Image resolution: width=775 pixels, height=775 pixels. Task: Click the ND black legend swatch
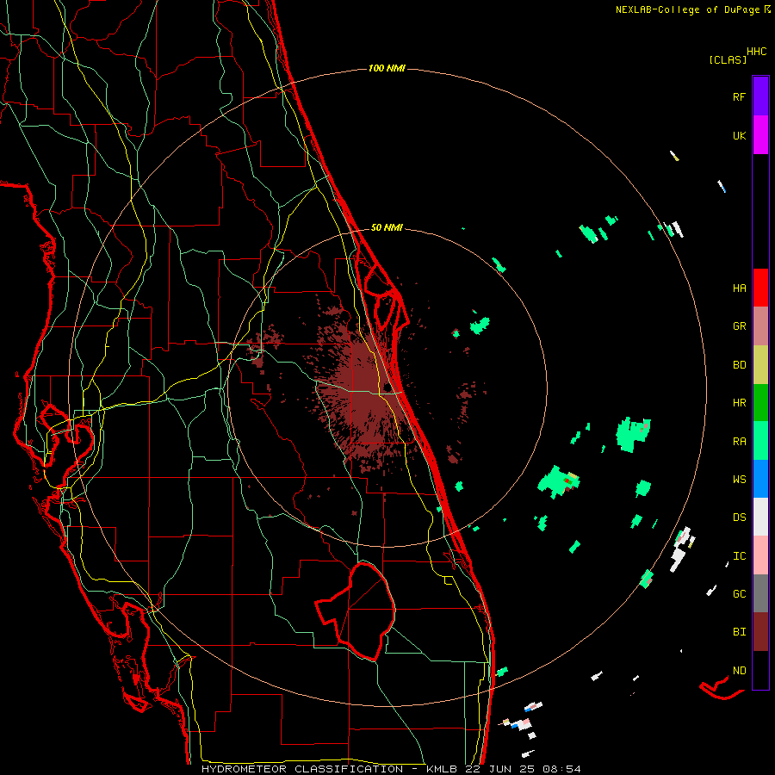tap(760, 670)
